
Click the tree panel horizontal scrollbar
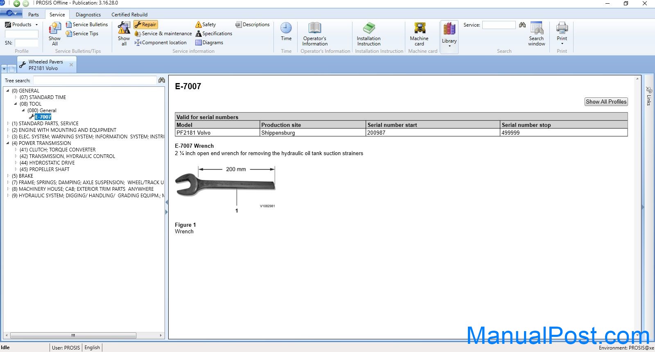(73, 335)
